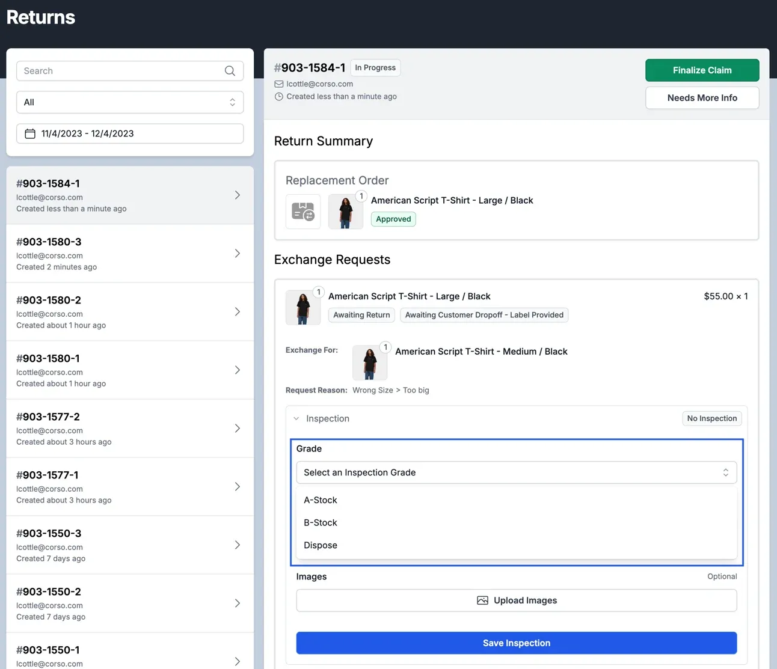This screenshot has height=669, width=777.
Task: Click the image icon in Upload Images
Action: click(x=482, y=600)
